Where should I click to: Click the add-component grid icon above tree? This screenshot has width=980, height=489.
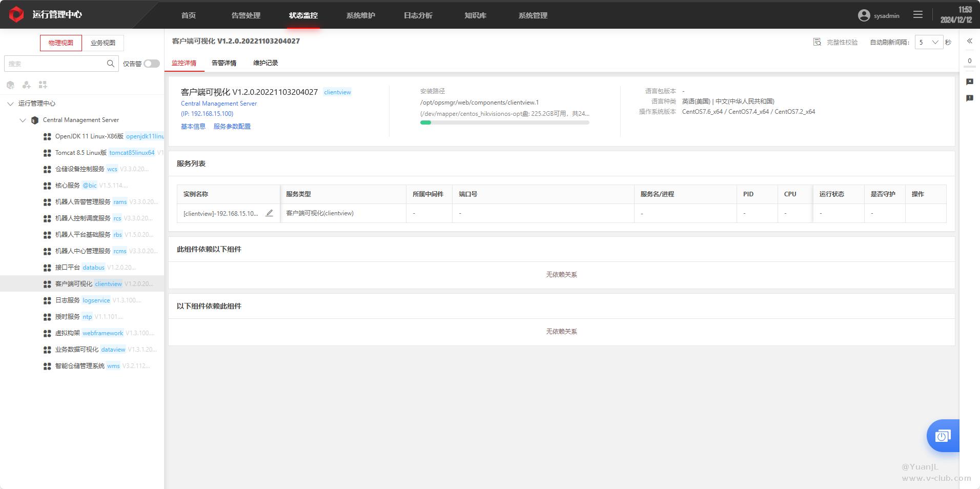click(x=43, y=85)
